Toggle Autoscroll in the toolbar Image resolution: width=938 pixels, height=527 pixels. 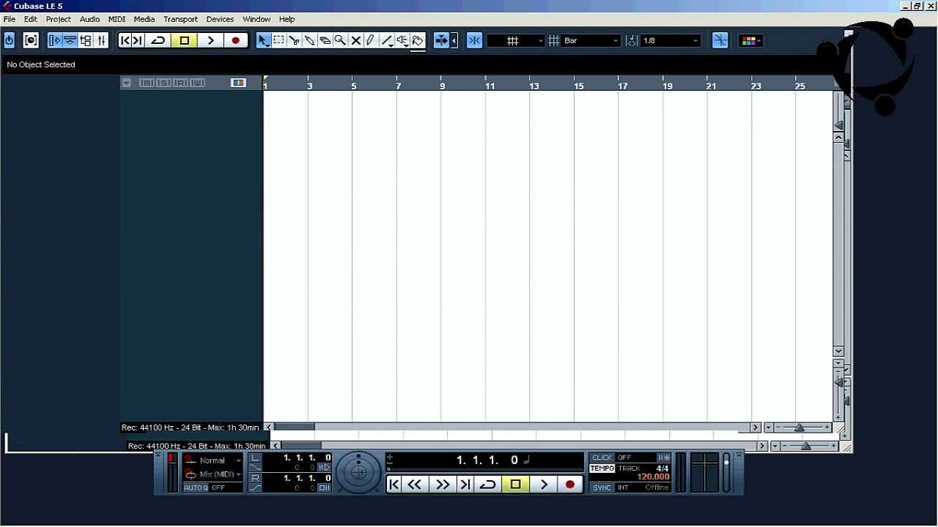click(441, 41)
